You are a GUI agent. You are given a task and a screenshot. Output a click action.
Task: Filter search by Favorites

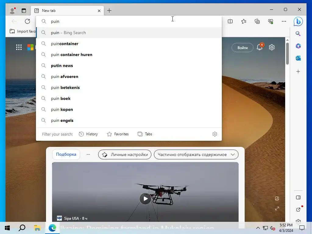pos(118,134)
